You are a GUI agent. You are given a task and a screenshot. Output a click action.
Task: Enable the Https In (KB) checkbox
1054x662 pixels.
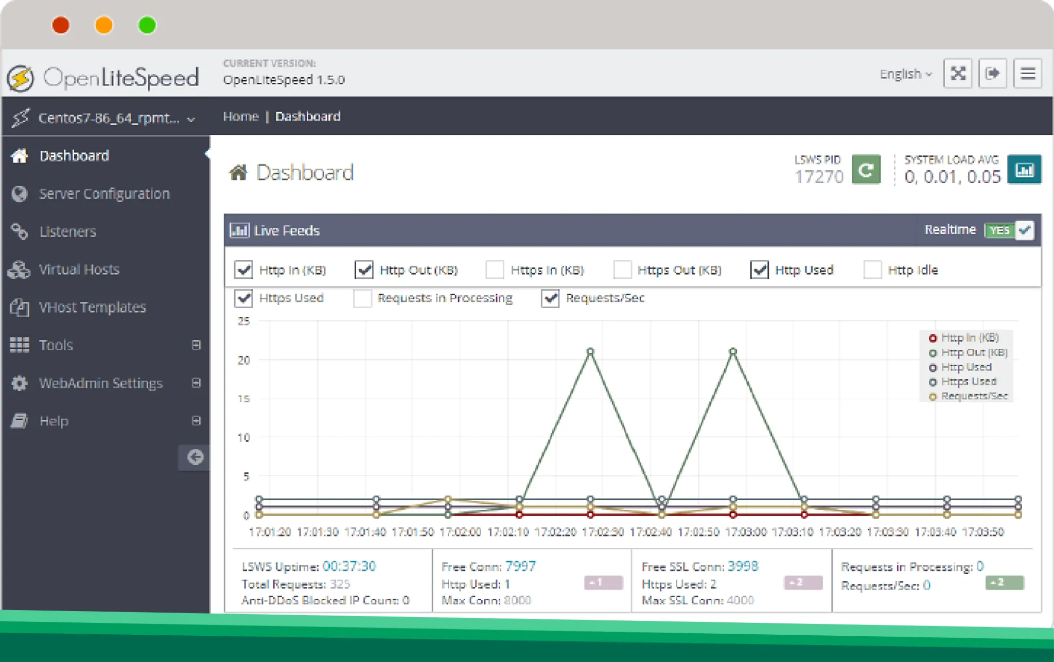(x=495, y=270)
